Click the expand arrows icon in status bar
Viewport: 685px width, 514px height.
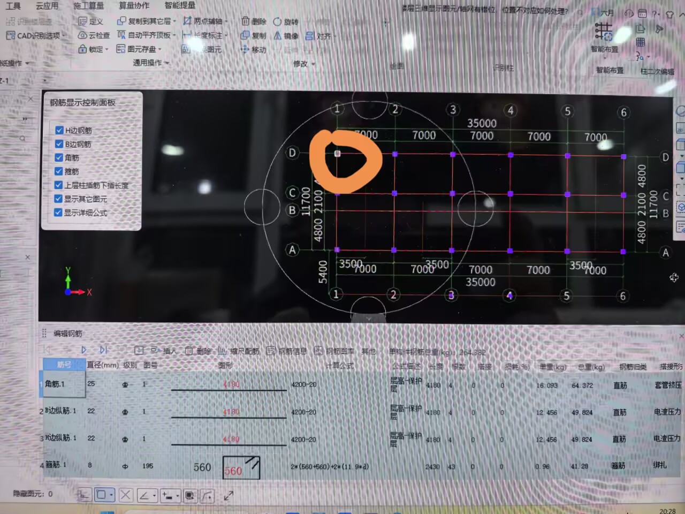229,495
